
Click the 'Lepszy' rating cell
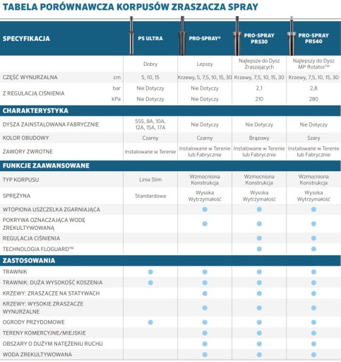point(205,64)
